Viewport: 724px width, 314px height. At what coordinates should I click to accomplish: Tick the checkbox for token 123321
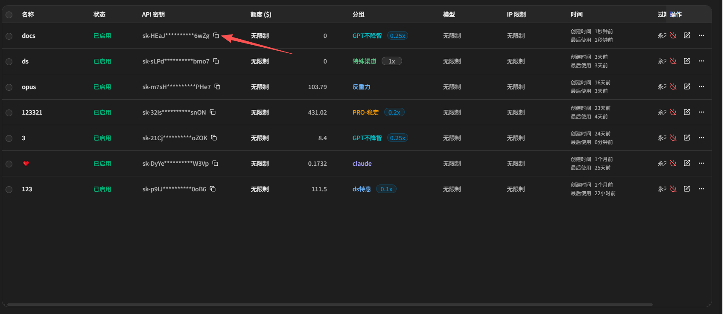[x=9, y=113]
